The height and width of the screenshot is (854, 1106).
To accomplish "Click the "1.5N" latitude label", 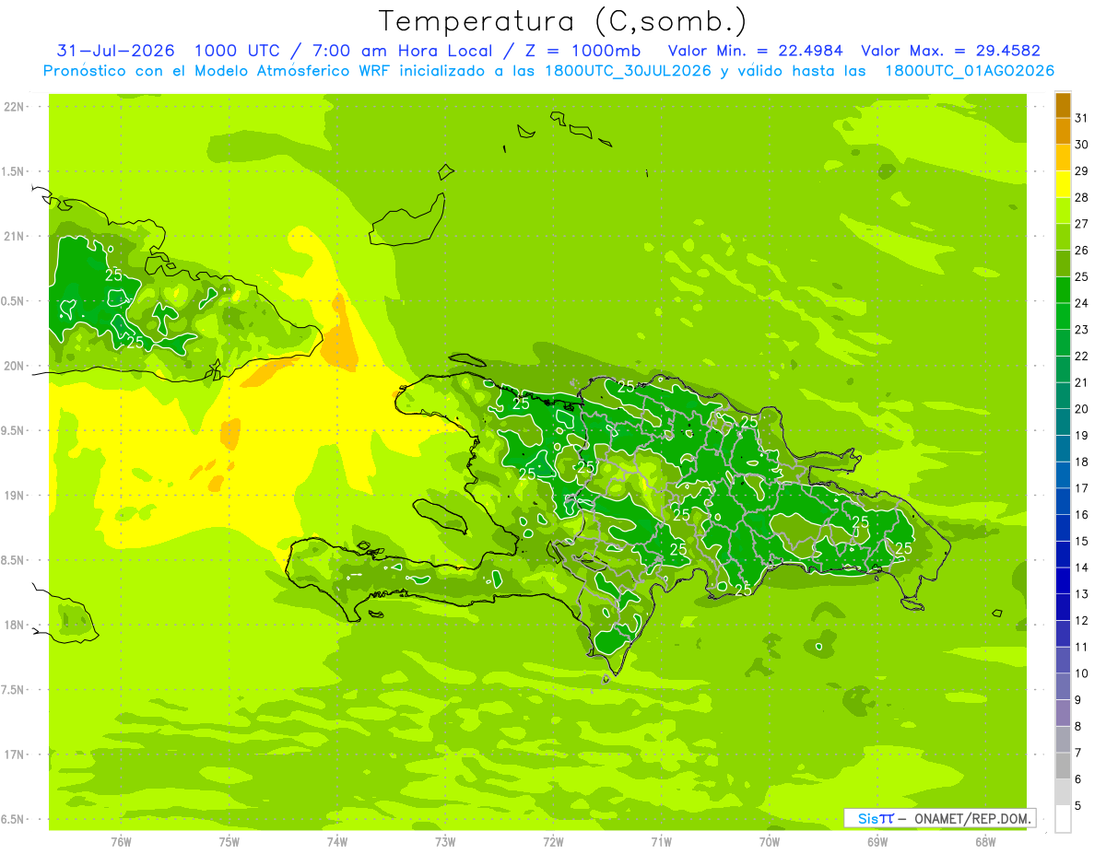I will coord(14,171).
